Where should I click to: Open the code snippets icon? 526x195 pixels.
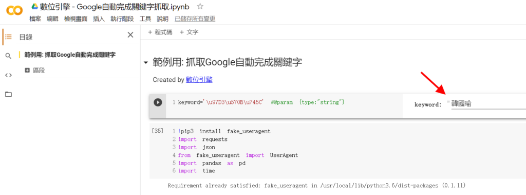click(8, 75)
